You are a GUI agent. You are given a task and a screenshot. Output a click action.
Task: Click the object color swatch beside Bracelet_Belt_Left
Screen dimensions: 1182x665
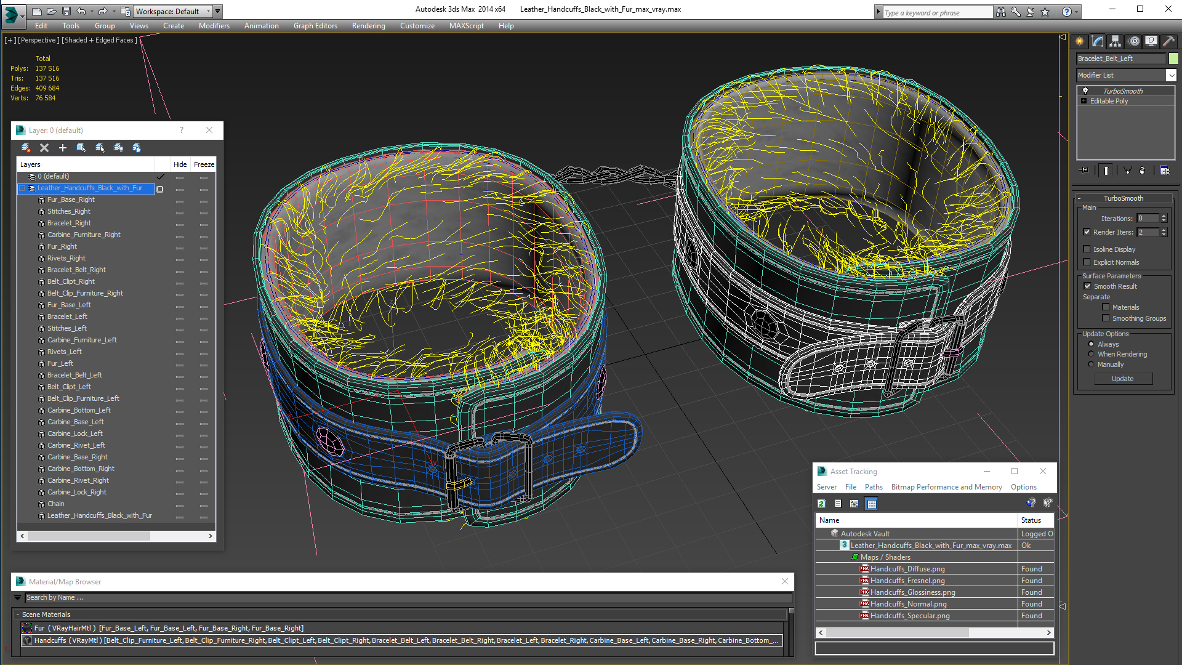[x=1173, y=58]
